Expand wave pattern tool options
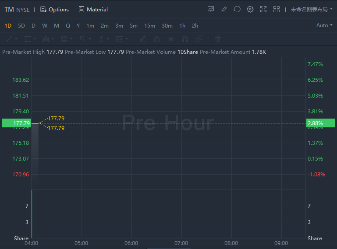Image resolution: width=337 pixels, height=249 pixels. [53, 39]
